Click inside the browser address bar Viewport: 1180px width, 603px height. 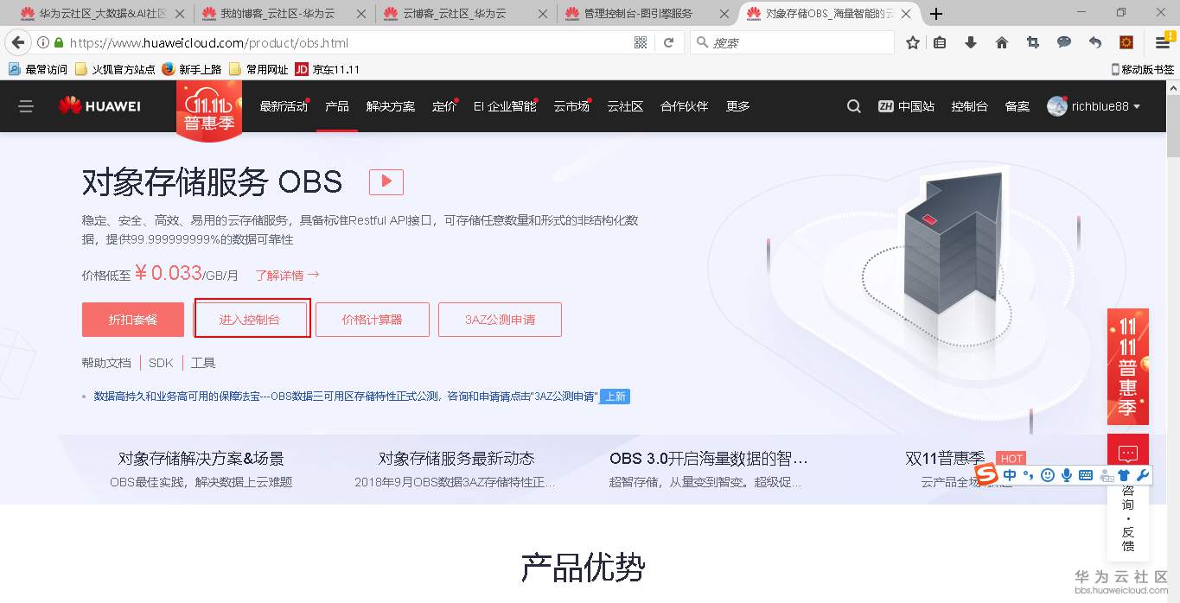(x=346, y=41)
